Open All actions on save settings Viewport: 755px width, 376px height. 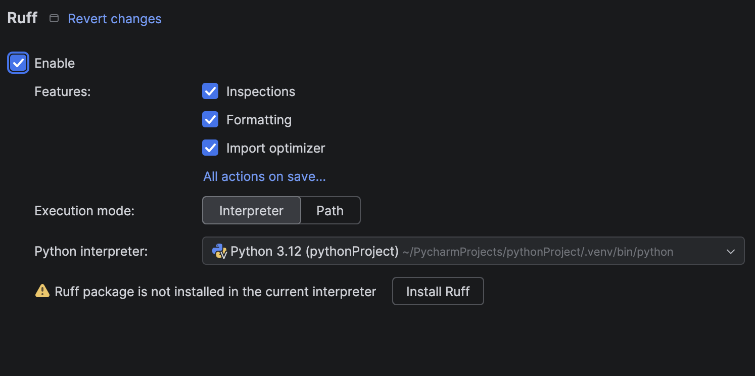point(264,176)
